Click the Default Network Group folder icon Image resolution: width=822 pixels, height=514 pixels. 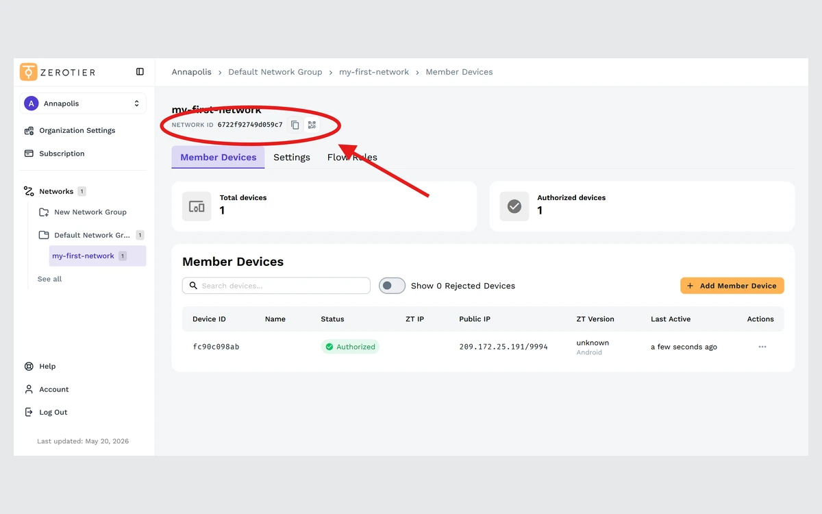pyautogui.click(x=44, y=235)
